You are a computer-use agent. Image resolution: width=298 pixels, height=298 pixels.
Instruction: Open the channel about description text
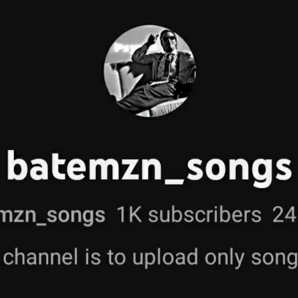pyautogui.click(x=150, y=258)
